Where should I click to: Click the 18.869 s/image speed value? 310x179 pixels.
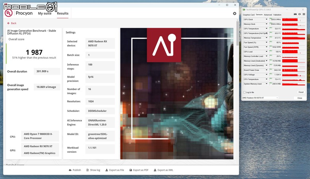click(47, 87)
